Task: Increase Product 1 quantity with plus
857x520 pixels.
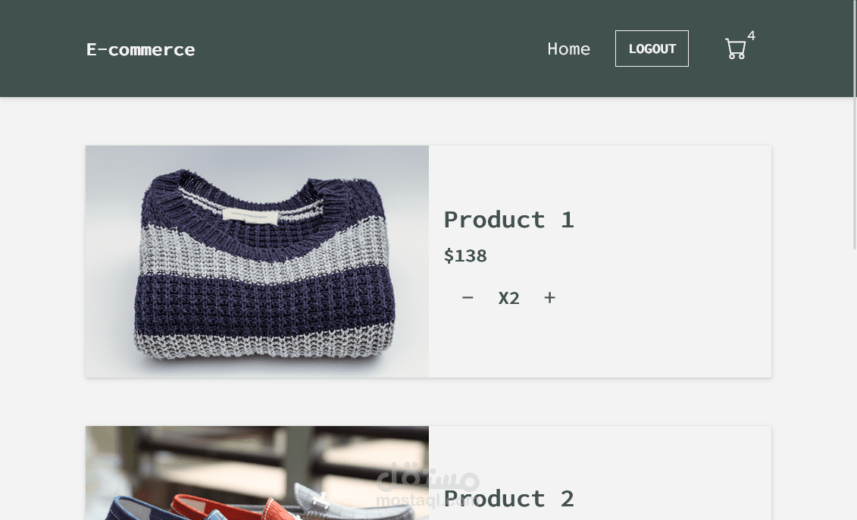Action: click(550, 298)
